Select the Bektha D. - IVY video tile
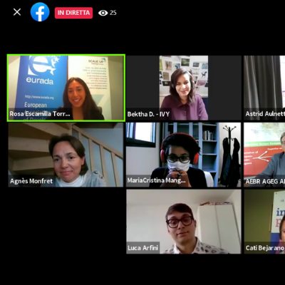Viewport: 285px width, 285px height. [184, 88]
